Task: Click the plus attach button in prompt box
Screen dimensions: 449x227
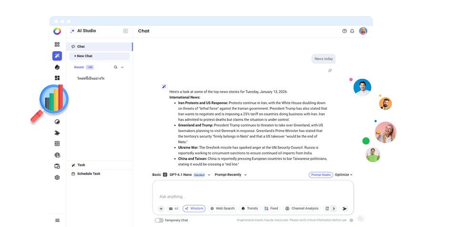Action: 161,208
